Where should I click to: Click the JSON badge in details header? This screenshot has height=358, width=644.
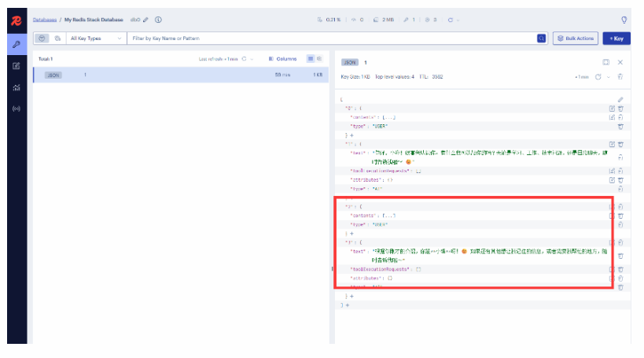point(350,62)
